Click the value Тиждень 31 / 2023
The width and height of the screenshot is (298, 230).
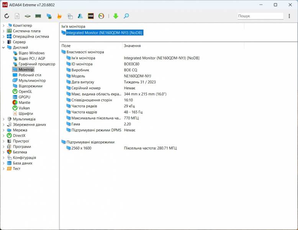click(x=140, y=82)
